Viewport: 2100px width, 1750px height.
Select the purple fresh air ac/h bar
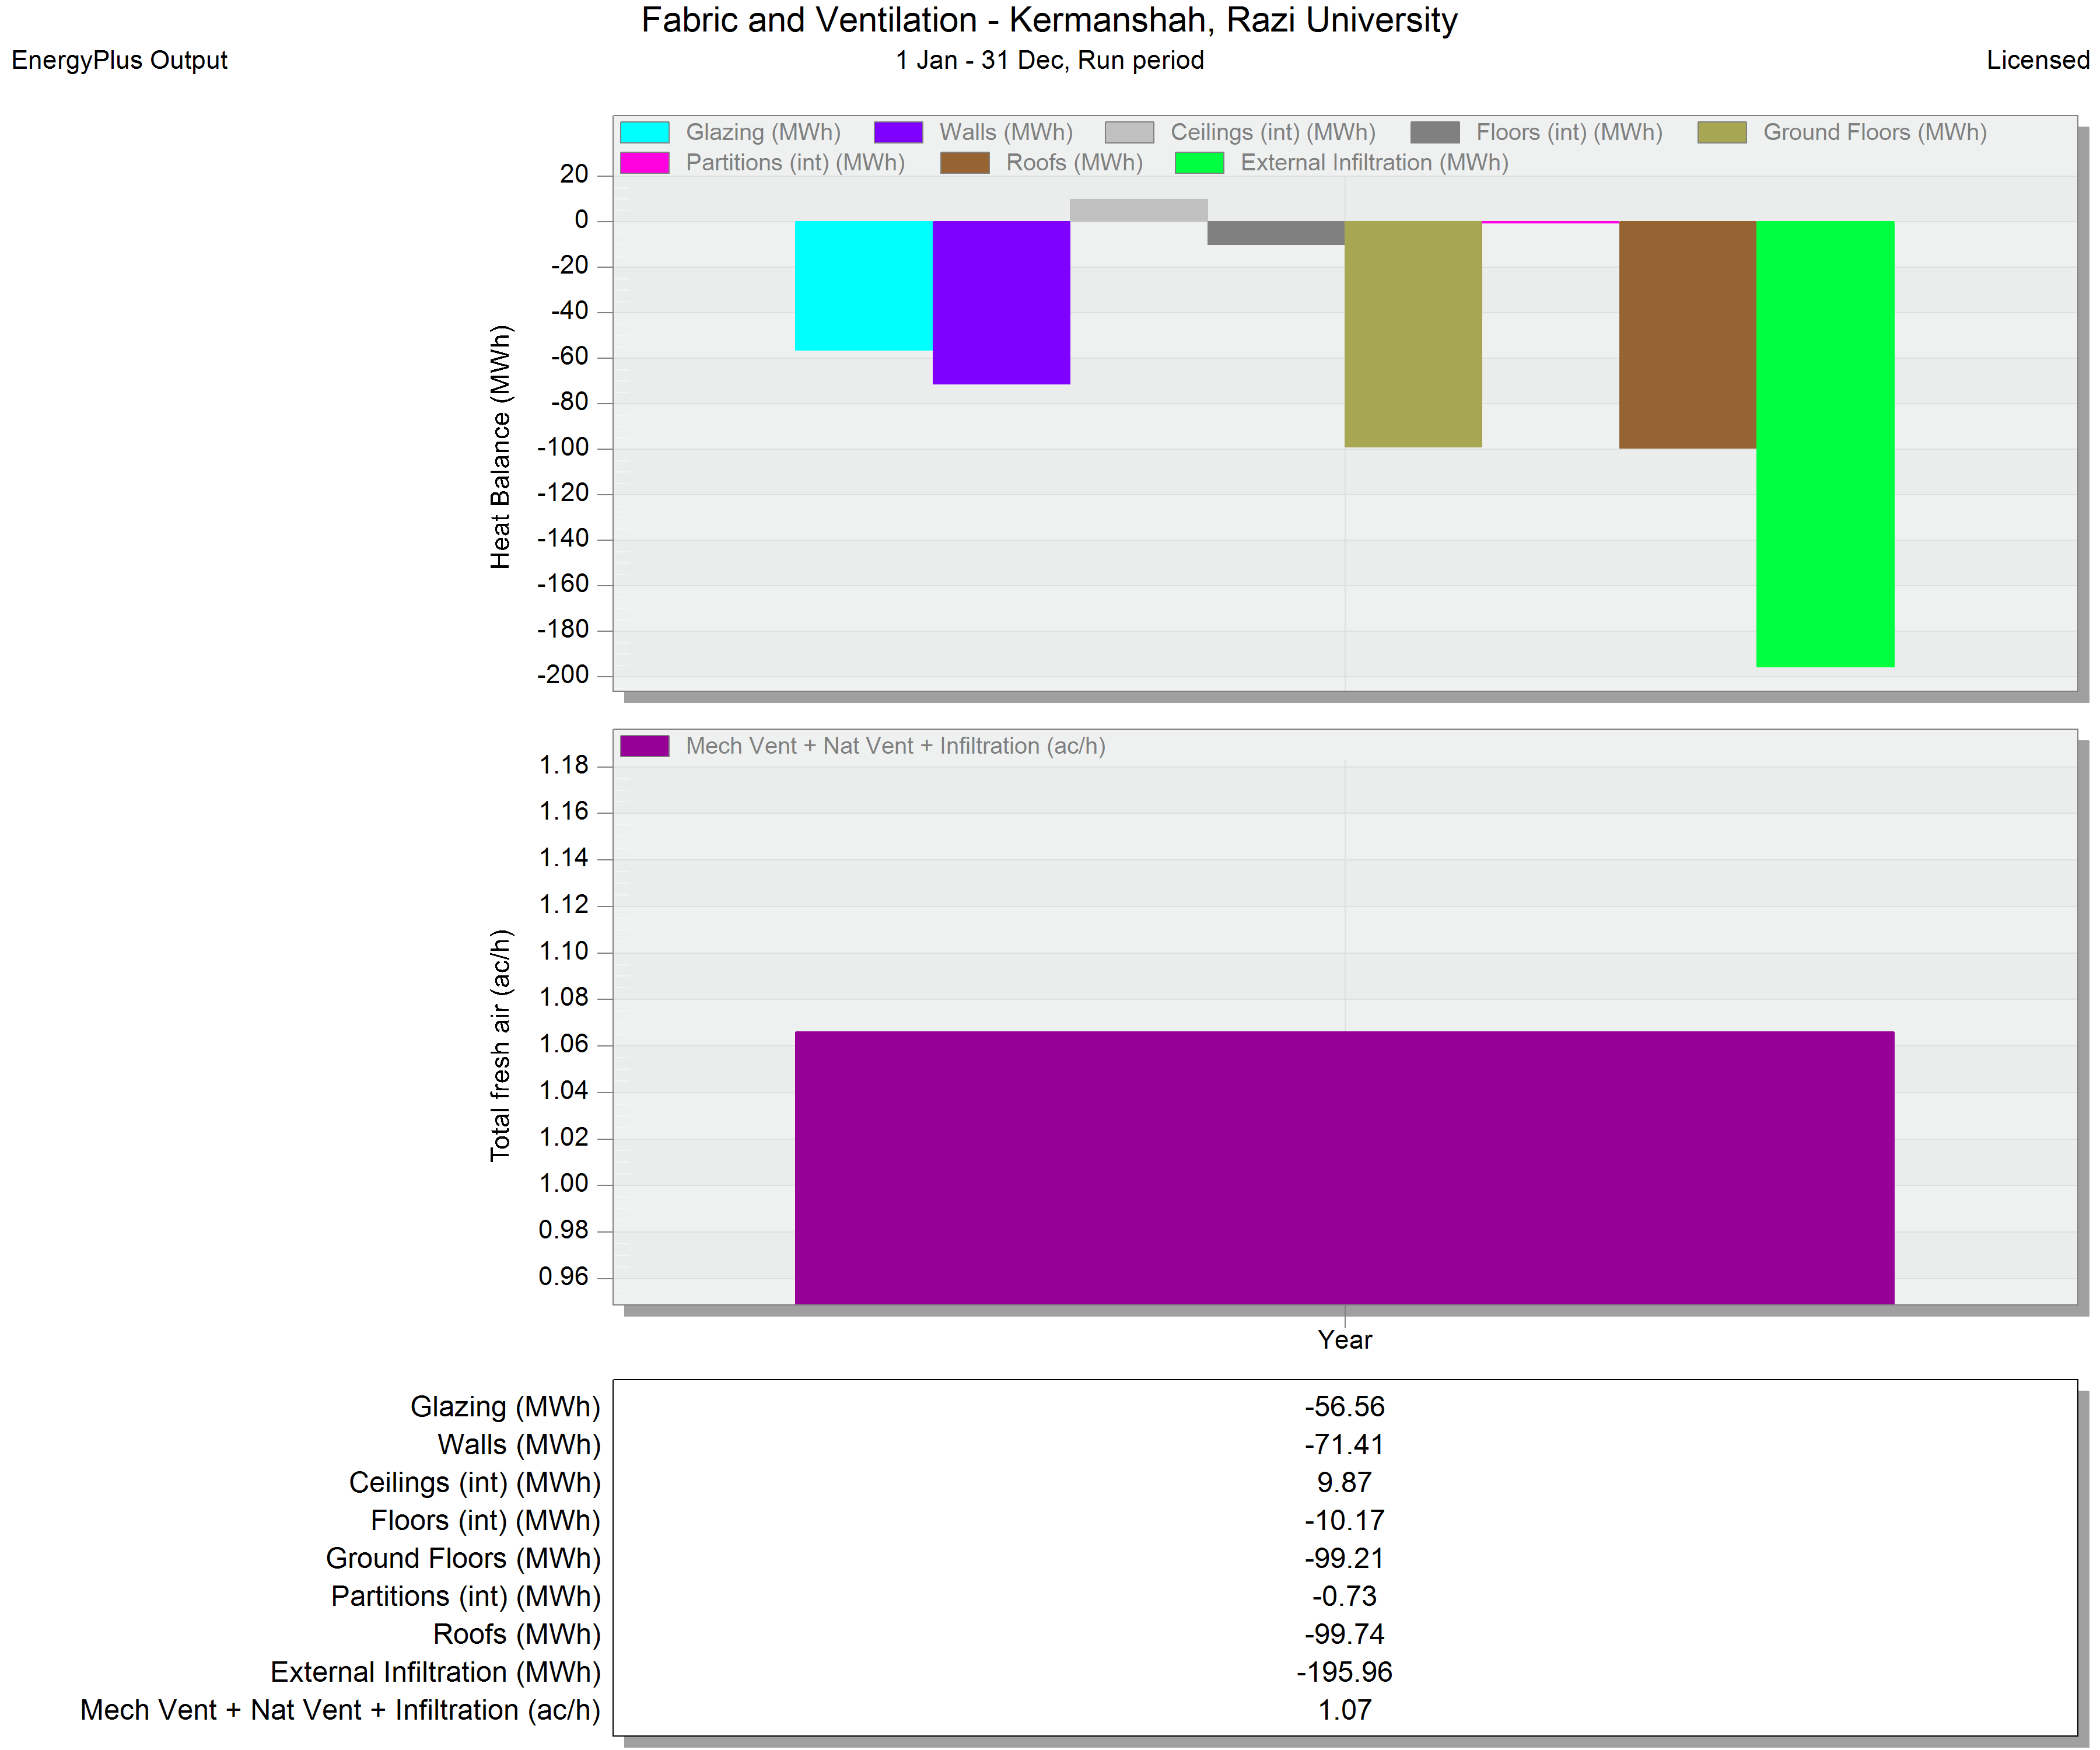pyautogui.click(x=1345, y=1168)
